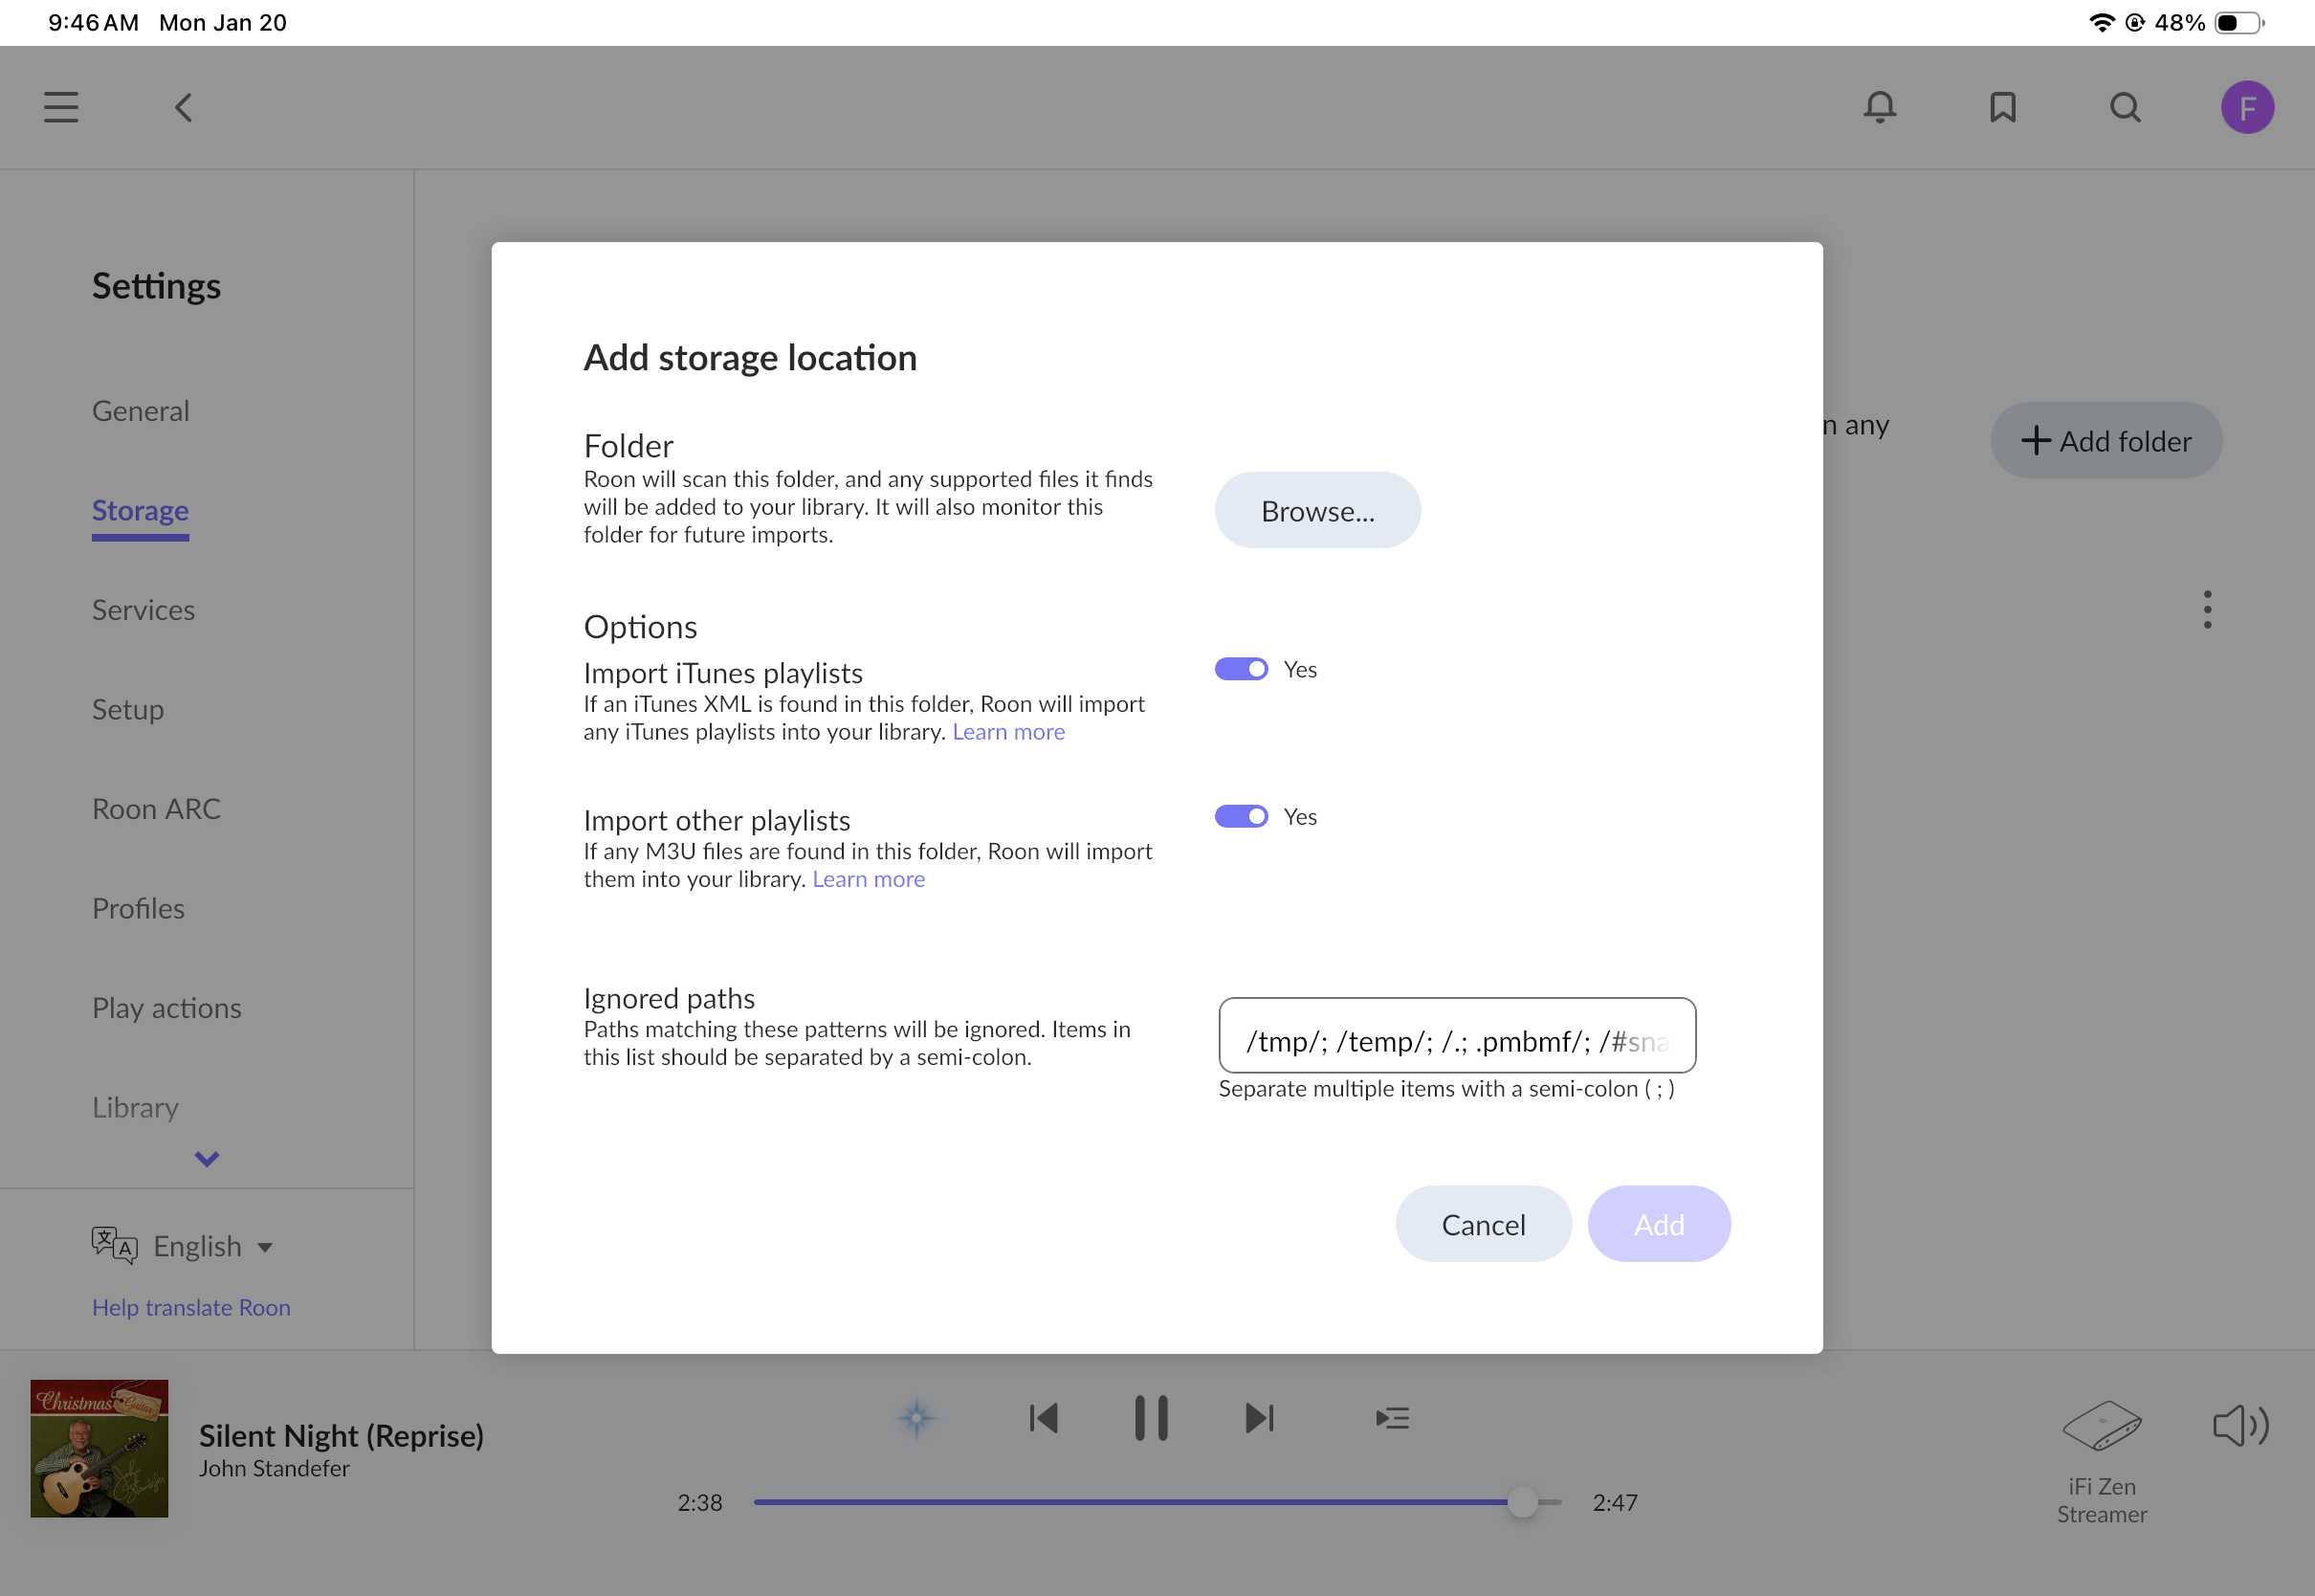Image resolution: width=2315 pixels, height=1596 pixels.
Task: Open the three-dot folder options menu
Action: [2207, 609]
